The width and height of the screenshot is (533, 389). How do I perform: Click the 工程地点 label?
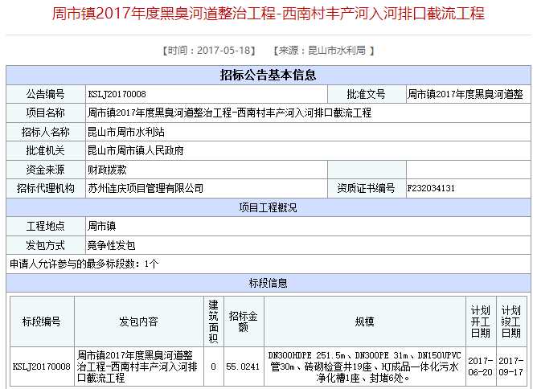point(46,226)
